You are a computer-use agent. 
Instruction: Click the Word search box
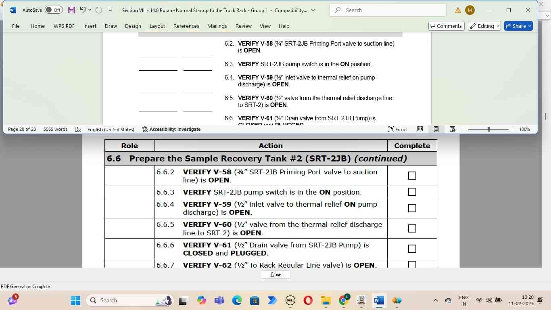click(x=388, y=10)
